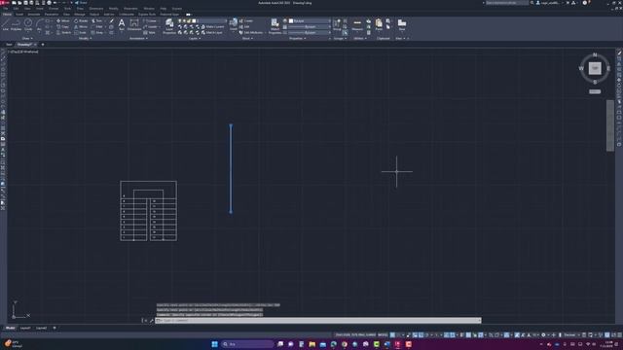This screenshot has width=623, height=350.
Task: Select the Dimension tool
Action: (134, 24)
